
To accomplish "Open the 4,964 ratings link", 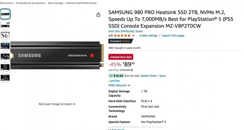I will point(149,36).
